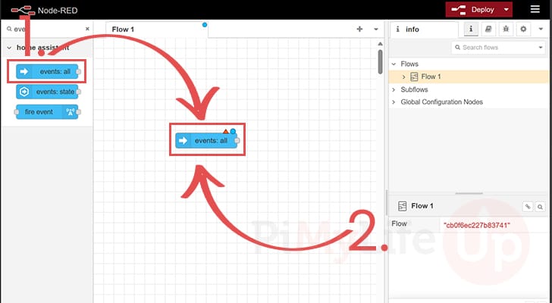Click the Flow 1 heading in the info panel
The image size is (552, 303).
point(422,206)
